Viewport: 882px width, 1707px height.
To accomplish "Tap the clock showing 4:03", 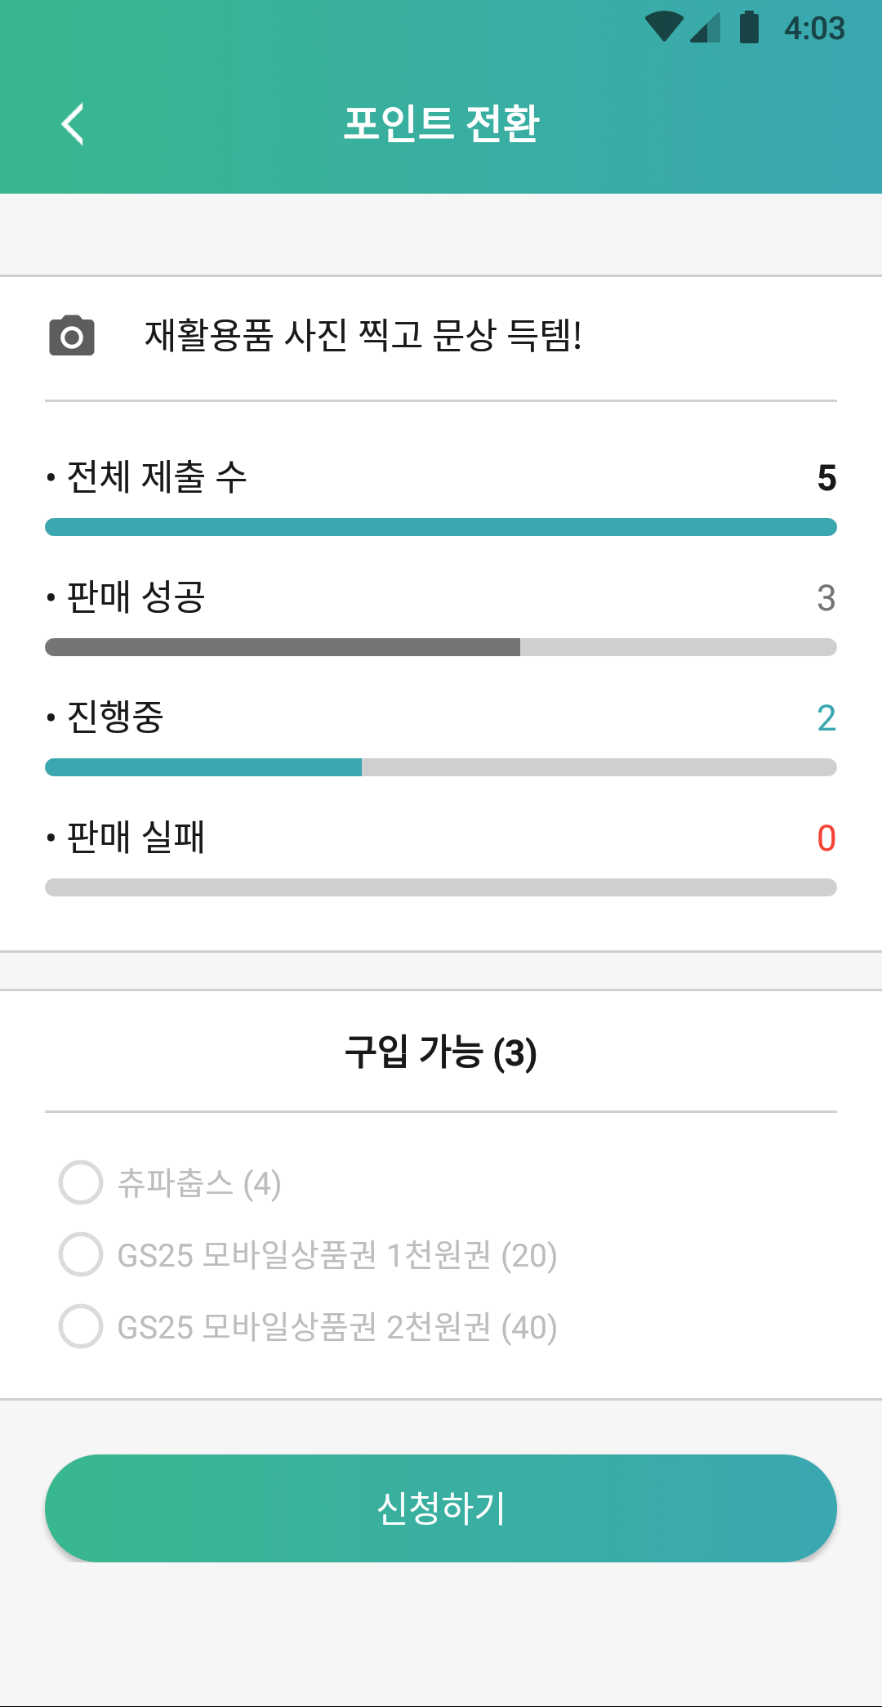I will 814,29.
